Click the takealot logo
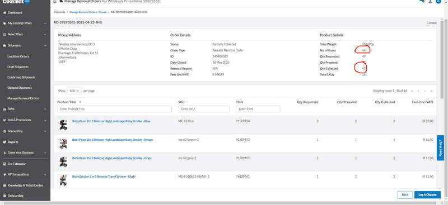The width and height of the screenshot is (448, 205). click(16, 2)
